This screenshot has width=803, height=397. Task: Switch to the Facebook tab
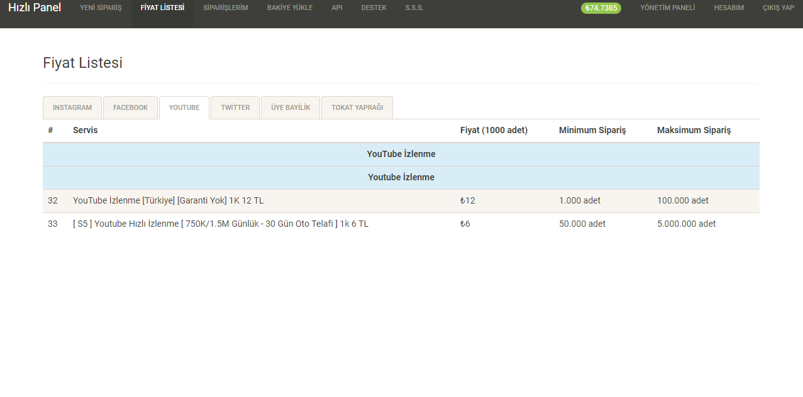130,107
